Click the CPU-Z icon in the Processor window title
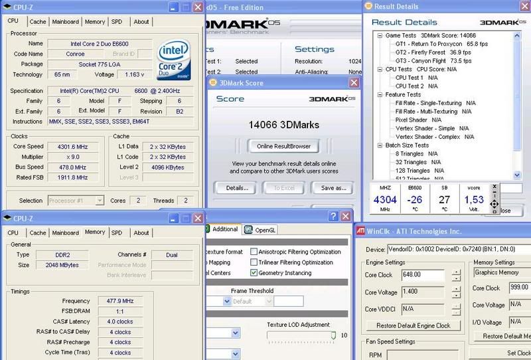 [x=7, y=7]
